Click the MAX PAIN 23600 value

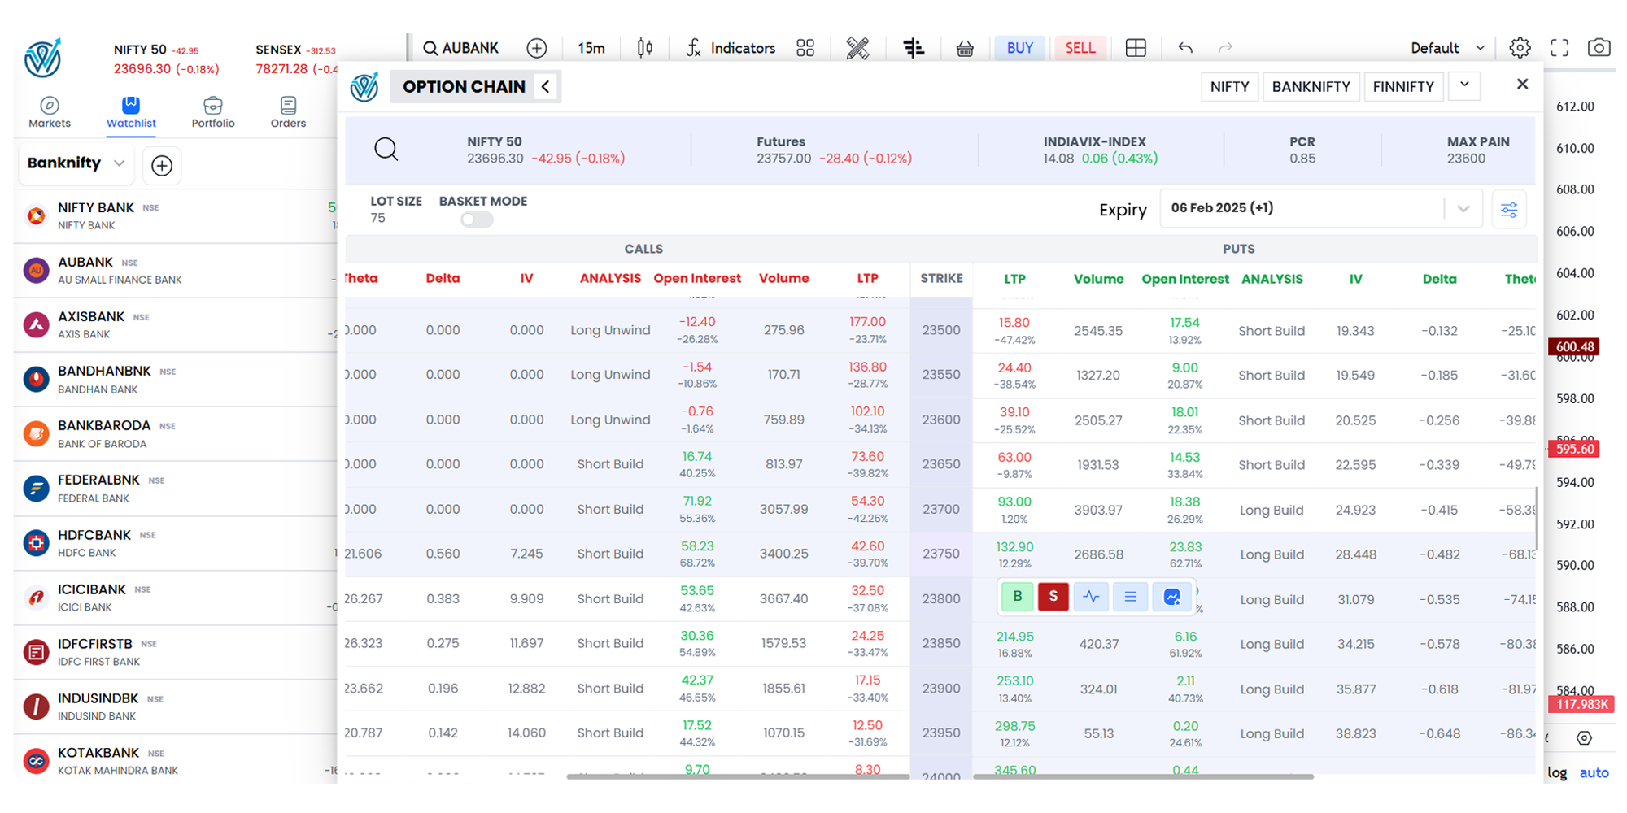(1466, 159)
